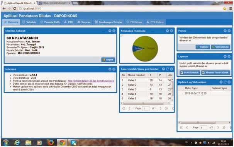Open the Sekolah tab
This screenshot has width=234, height=147.
point(29,22)
